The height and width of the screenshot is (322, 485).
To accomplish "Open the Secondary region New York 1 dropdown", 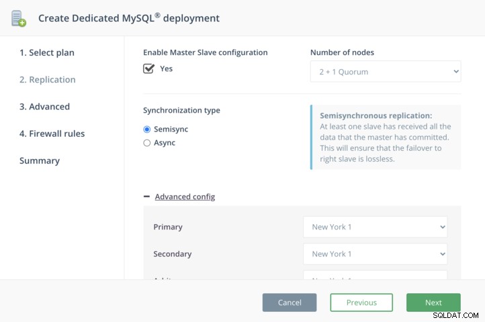I will (376, 254).
